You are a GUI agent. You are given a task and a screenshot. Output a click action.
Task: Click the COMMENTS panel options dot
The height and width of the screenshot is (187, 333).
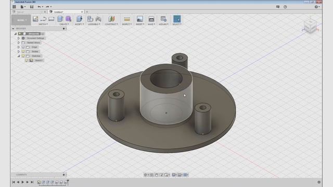(x=63, y=175)
